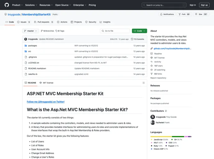Click the src folder icon
This screenshot has height=159, width=214.
coord(26,51)
